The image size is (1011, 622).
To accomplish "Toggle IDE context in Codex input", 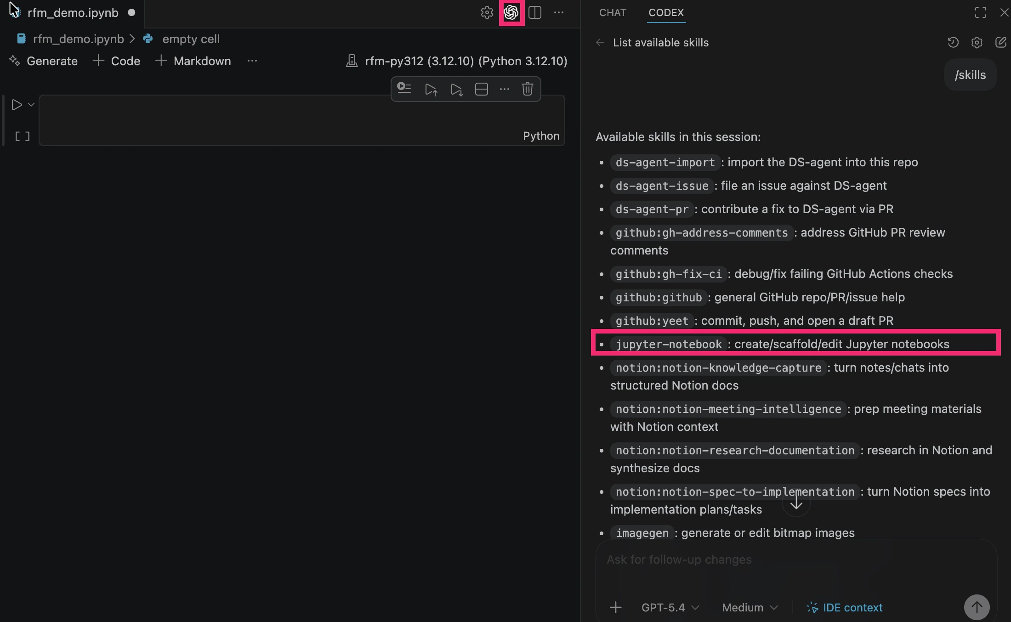I will [845, 607].
